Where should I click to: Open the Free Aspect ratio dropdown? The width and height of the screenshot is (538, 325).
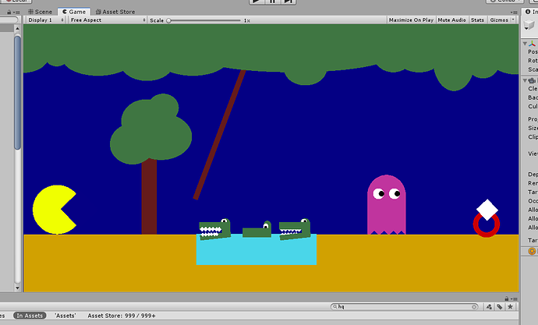pyautogui.click(x=108, y=20)
